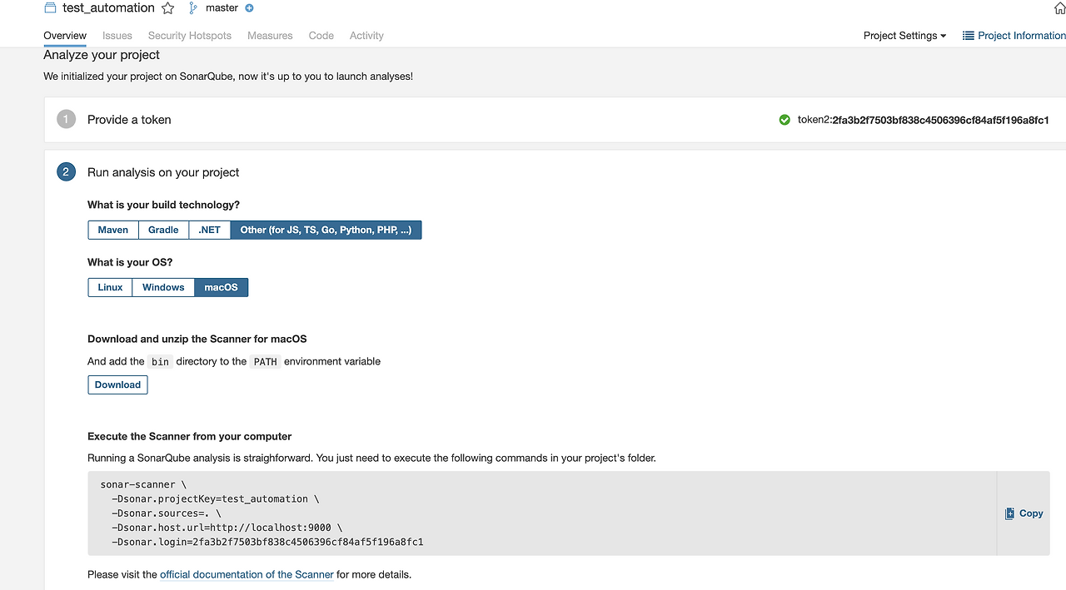Click the sonar-scanner command code block
Image resolution: width=1066 pixels, height=590 pixels.
tap(541, 513)
